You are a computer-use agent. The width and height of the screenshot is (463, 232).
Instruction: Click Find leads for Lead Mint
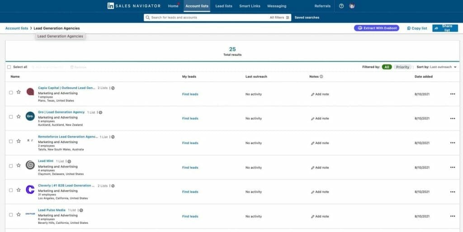click(x=190, y=167)
